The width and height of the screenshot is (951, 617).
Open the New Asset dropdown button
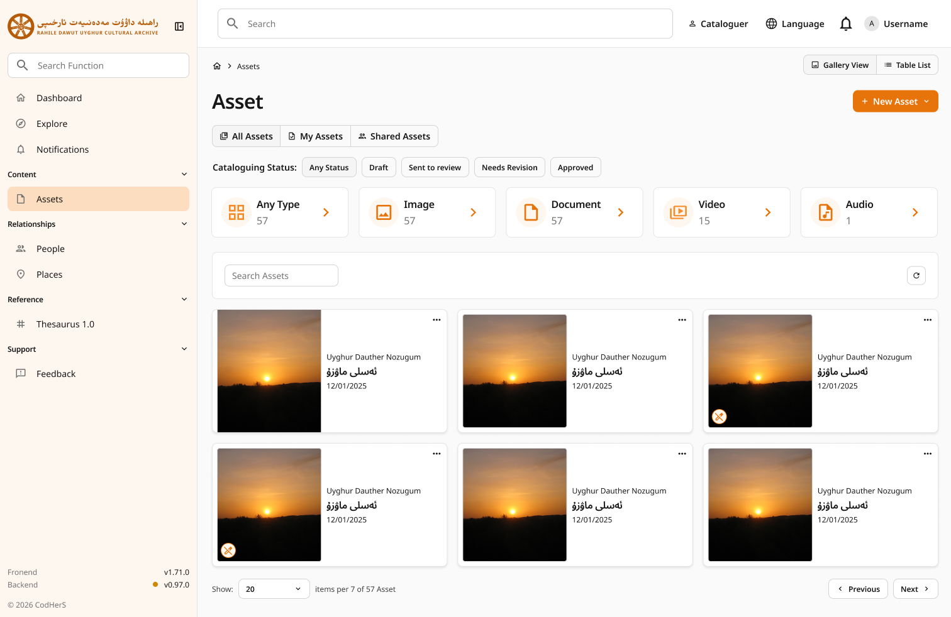pyautogui.click(x=895, y=102)
